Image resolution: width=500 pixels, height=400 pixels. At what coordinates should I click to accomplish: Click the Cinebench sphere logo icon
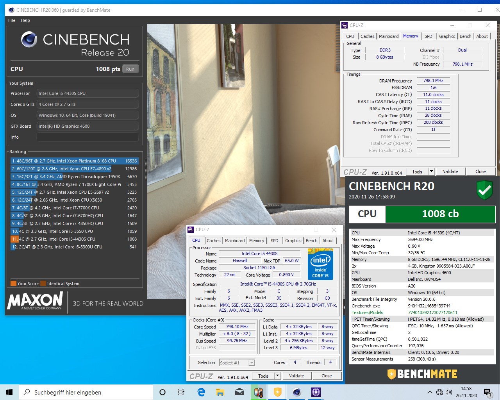29,39
